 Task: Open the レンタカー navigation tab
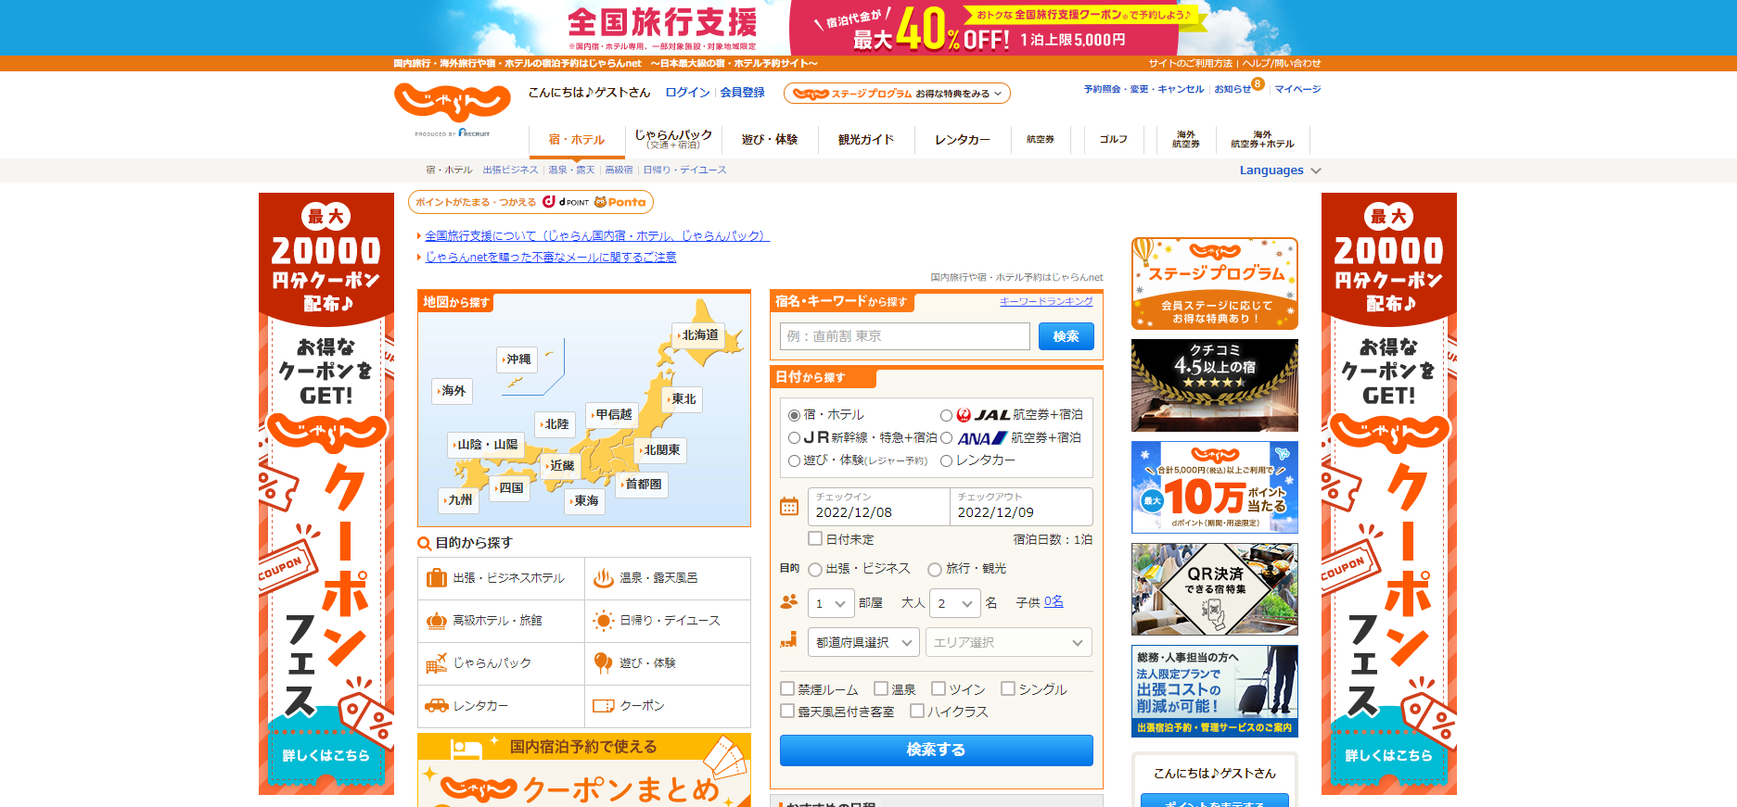pyautogui.click(x=963, y=140)
